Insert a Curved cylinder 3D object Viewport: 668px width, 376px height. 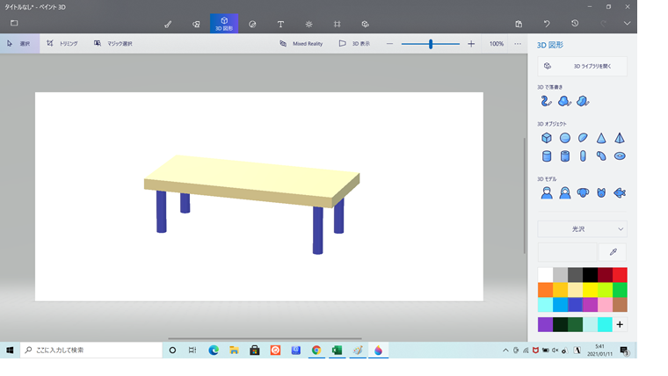(x=601, y=156)
